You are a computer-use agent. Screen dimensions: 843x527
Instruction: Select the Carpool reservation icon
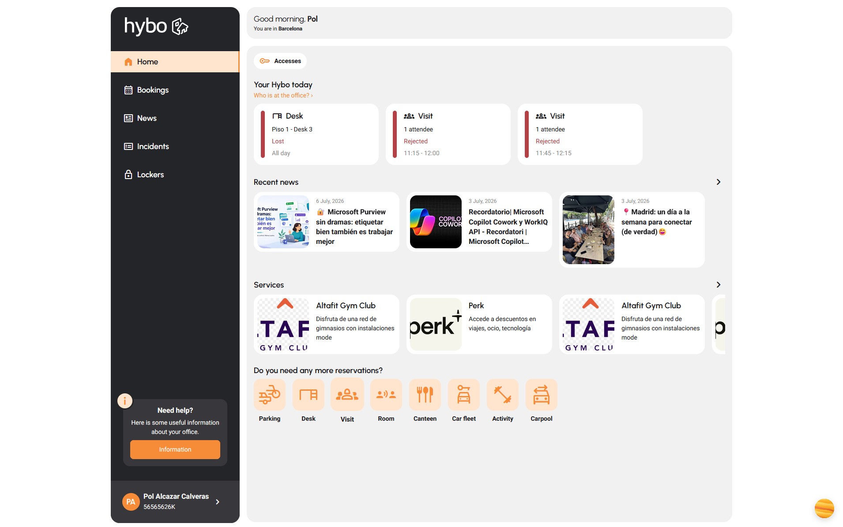pyautogui.click(x=541, y=395)
